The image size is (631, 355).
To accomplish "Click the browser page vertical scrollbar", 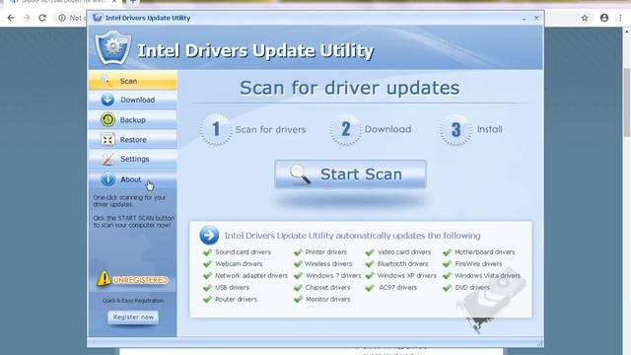I will click(x=627, y=103).
